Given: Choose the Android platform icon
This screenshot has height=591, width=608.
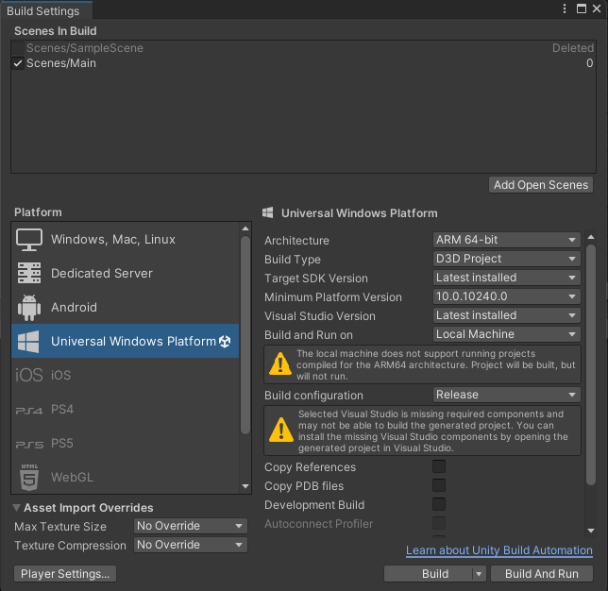Looking at the screenshot, I should coord(29,308).
